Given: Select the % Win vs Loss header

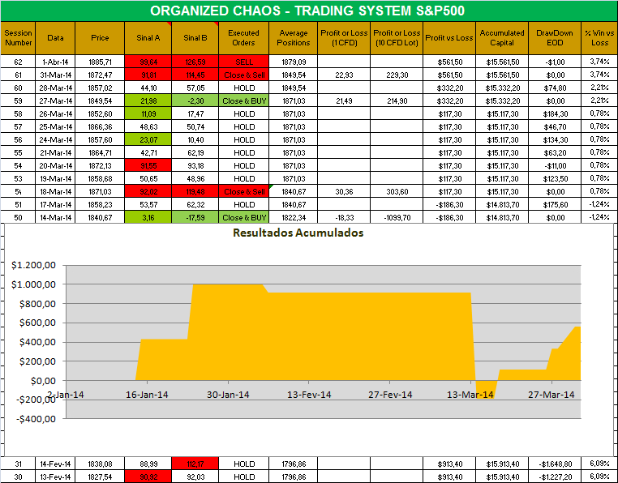Looking at the screenshot, I should click(x=599, y=38).
